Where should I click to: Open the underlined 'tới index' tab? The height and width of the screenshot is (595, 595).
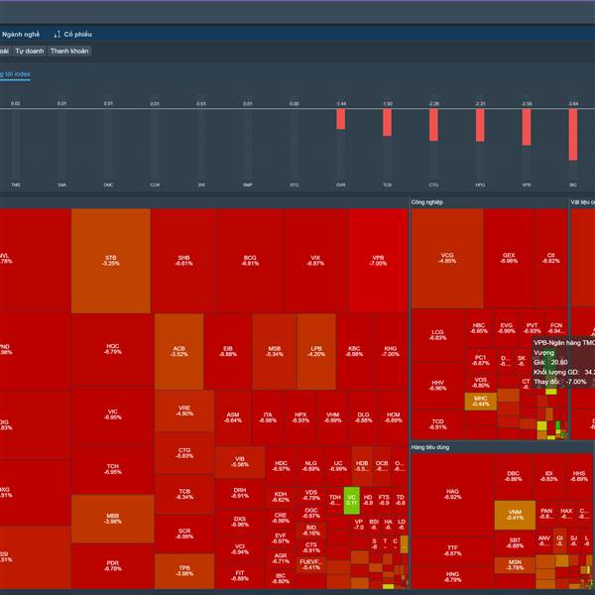click(x=15, y=74)
